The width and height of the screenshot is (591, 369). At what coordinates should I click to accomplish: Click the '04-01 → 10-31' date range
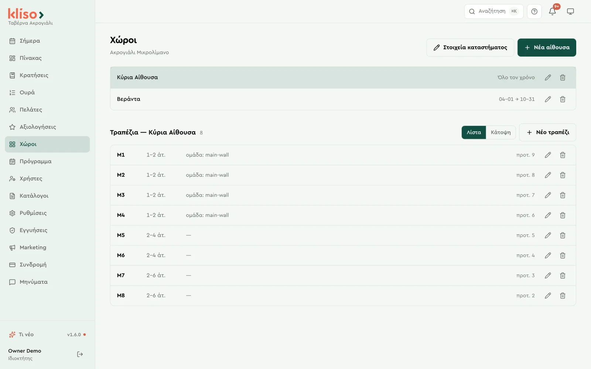coord(517,99)
